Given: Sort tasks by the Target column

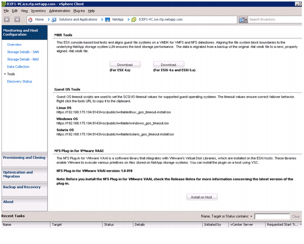Looking at the screenshot, I should [x=76, y=224].
